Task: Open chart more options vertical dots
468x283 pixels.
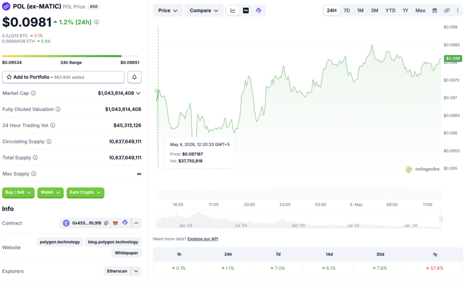Action: tap(457, 11)
